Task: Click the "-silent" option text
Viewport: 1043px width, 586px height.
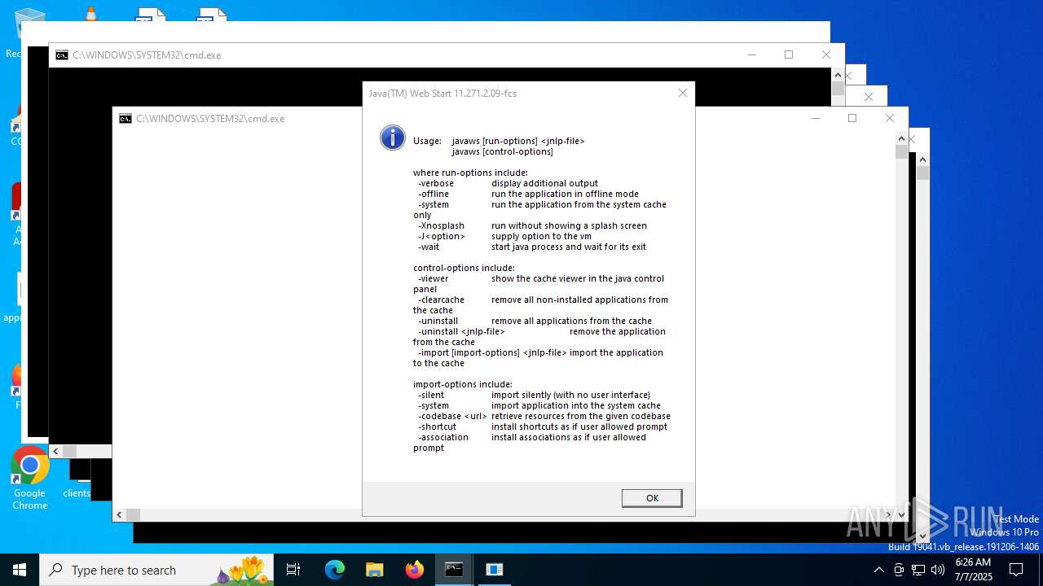Action: (431, 395)
